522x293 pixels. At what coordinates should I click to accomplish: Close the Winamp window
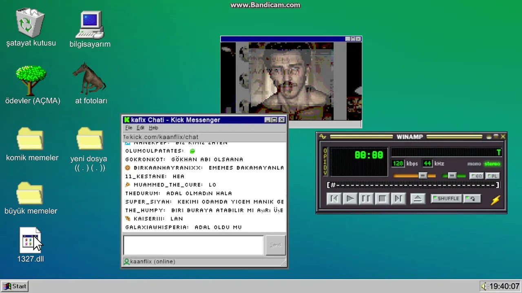coord(503,137)
